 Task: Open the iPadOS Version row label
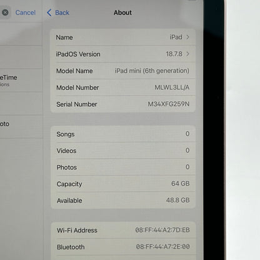[x=78, y=54]
